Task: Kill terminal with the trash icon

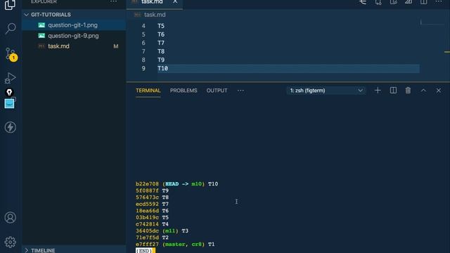Action: coord(408,91)
